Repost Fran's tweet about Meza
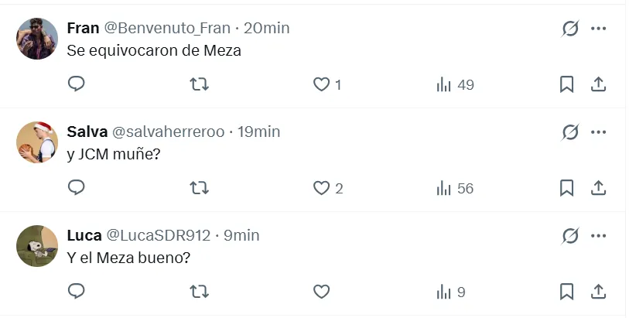The height and width of the screenshot is (318, 629). point(200,84)
